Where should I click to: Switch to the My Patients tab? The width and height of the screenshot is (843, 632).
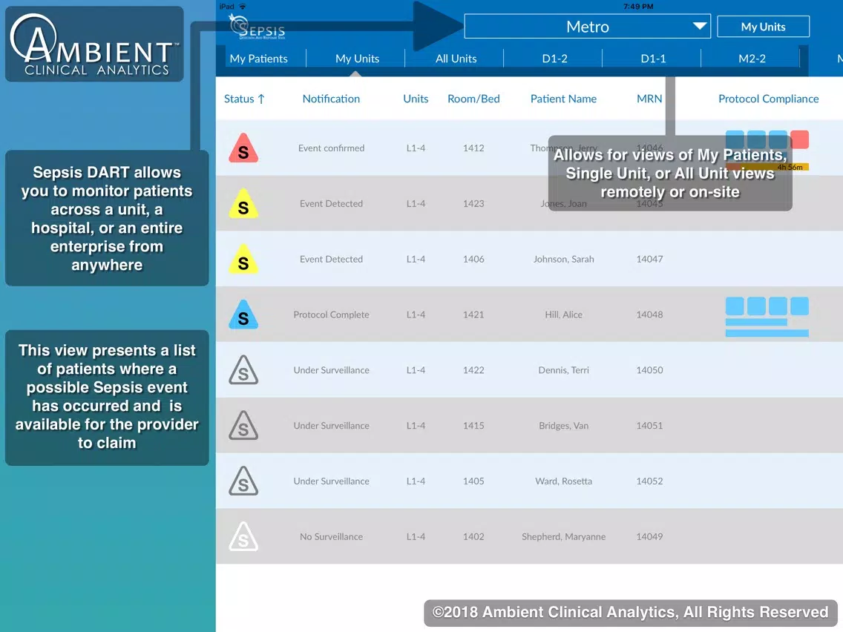click(258, 59)
